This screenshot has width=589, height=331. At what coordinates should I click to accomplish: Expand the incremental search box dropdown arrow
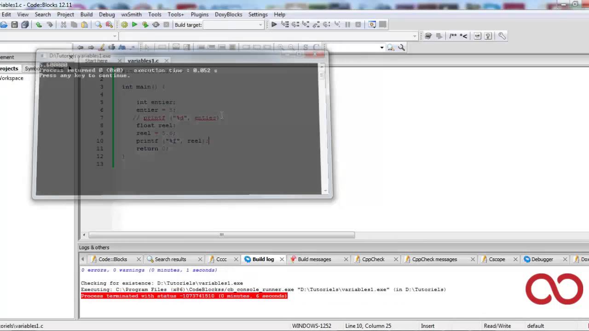point(381,47)
